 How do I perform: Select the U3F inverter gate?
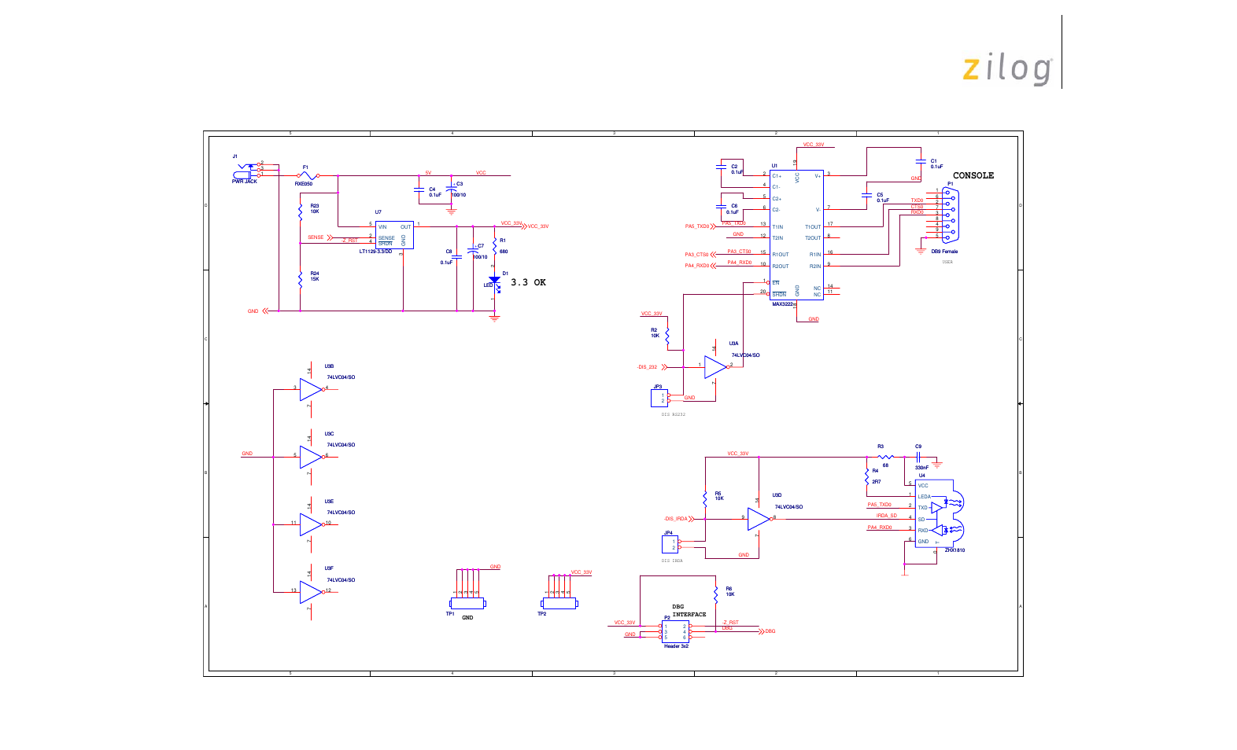312,593
